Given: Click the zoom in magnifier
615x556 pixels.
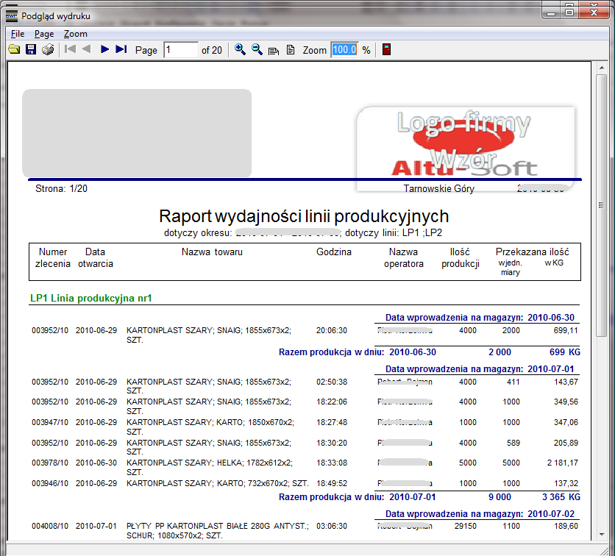Looking at the screenshot, I should [240, 50].
